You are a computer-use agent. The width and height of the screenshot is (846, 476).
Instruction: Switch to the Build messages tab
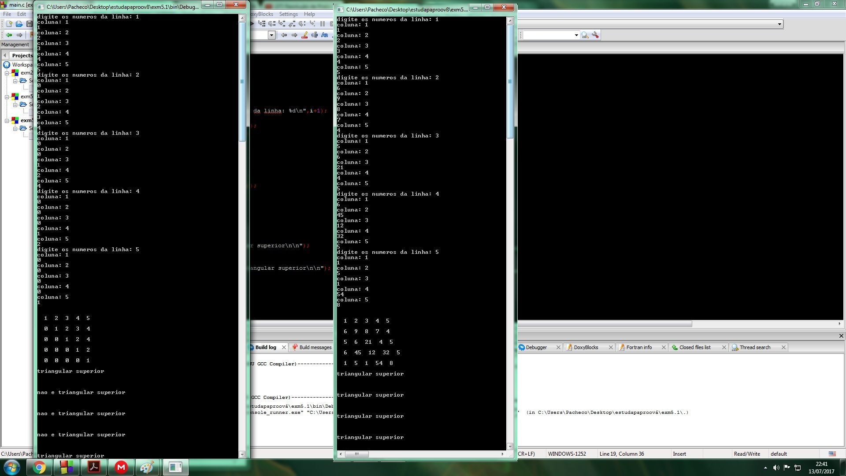click(315, 347)
